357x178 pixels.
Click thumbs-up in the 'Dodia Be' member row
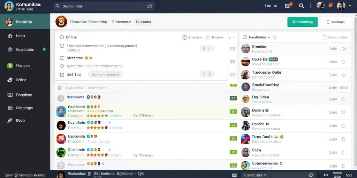343,62
